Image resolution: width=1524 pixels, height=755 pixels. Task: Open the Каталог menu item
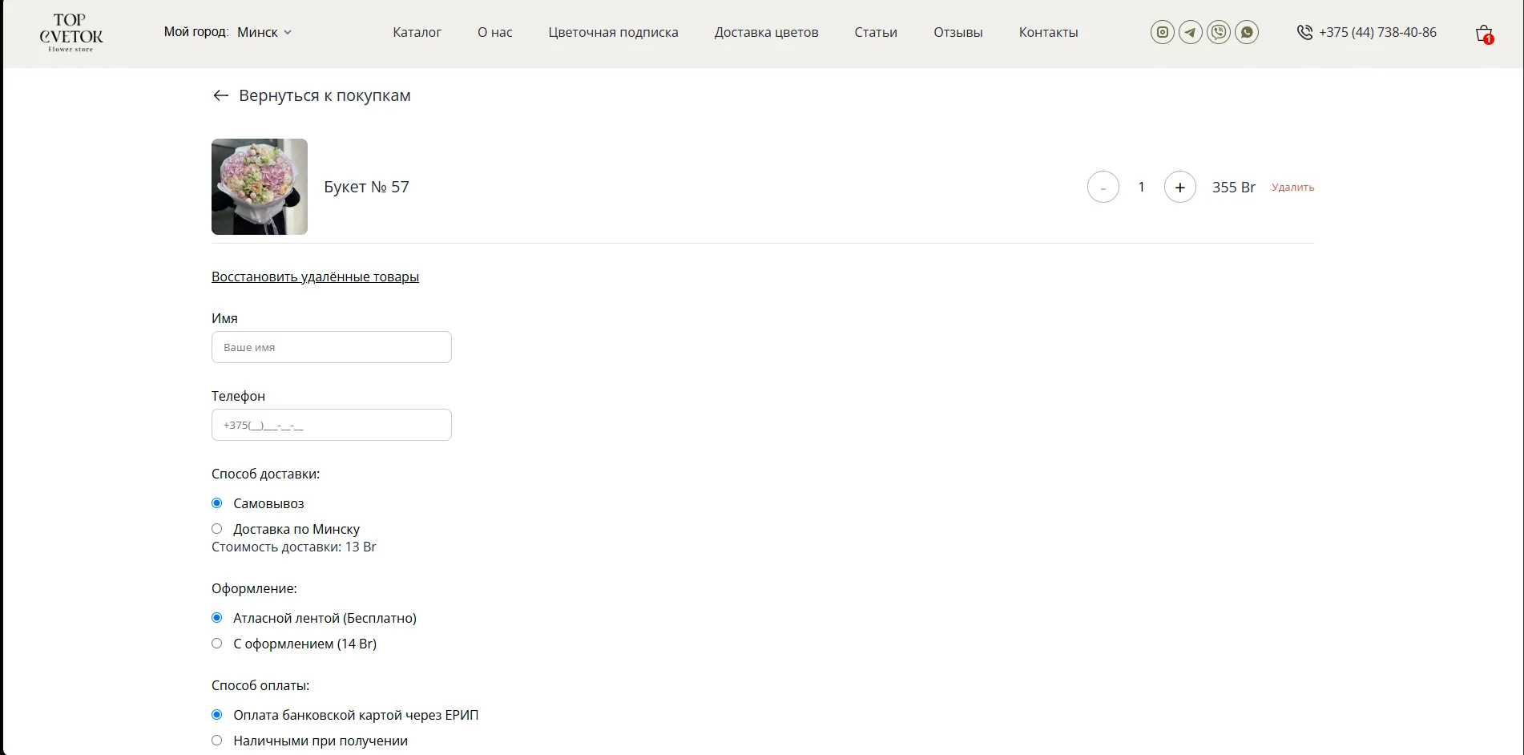[417, 32]
